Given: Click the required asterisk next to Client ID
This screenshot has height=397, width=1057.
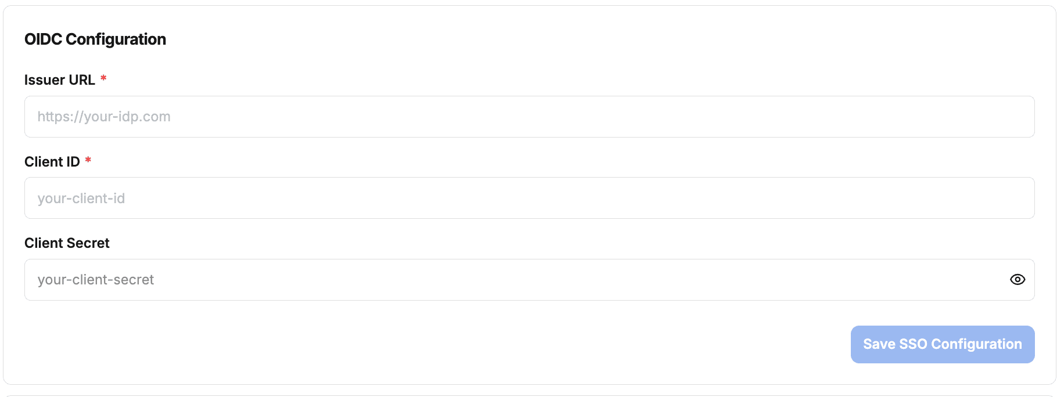Looking at the screenshot, I should (88, 160).
